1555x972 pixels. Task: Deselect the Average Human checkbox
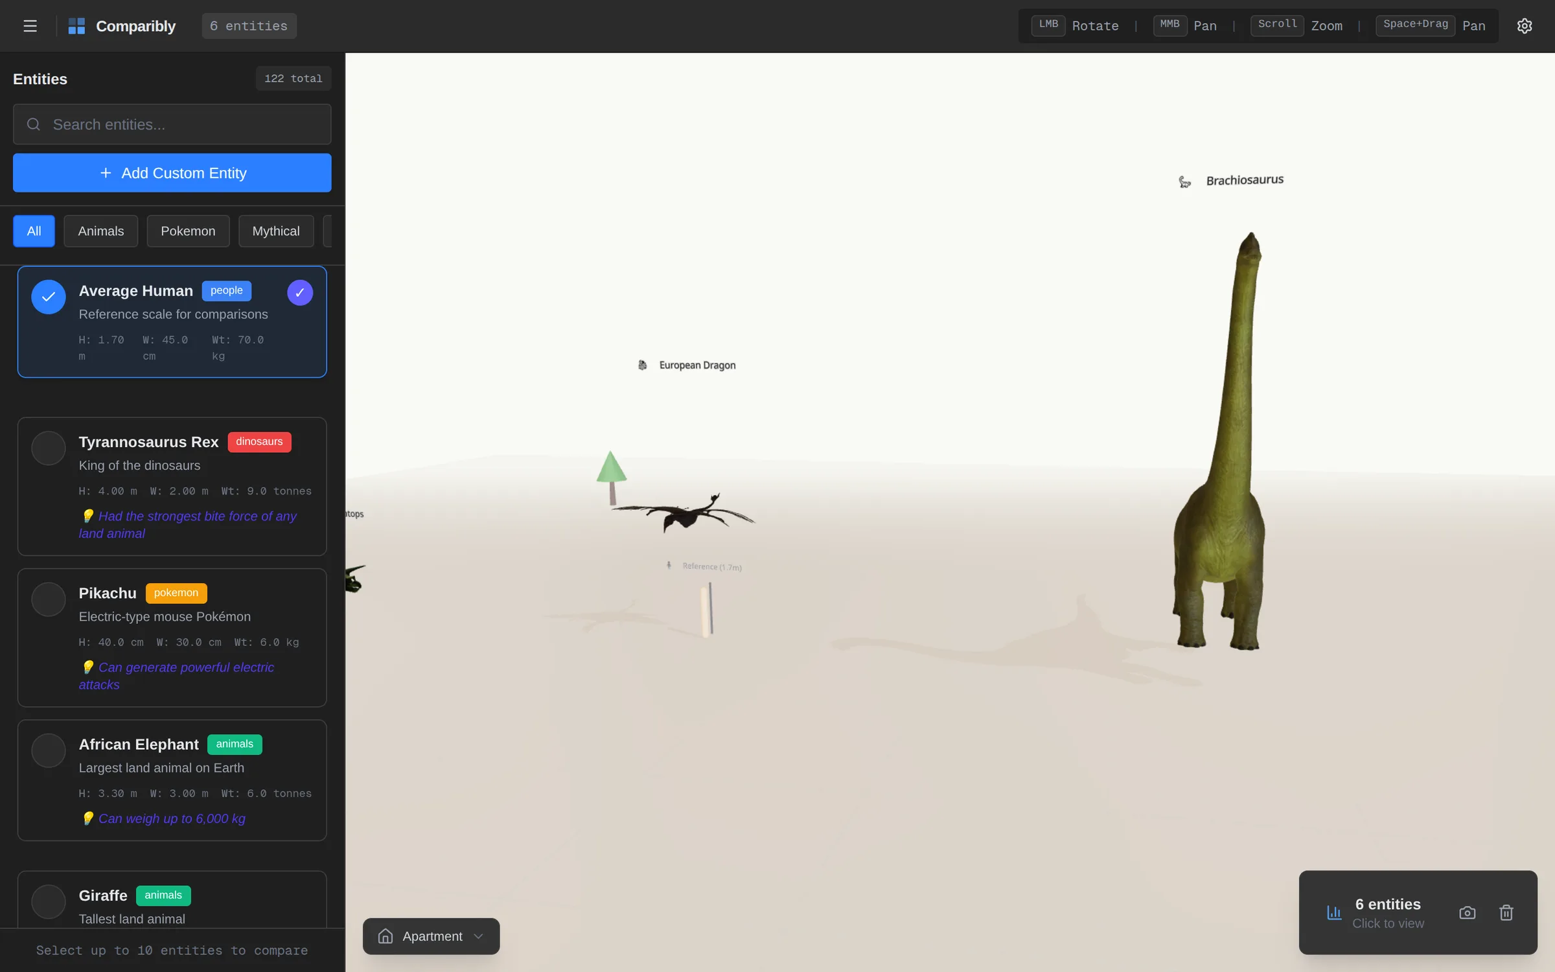(x=49, y=297)
